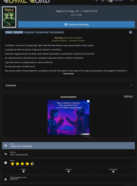
Task: Remove the advertisement
Action: click(128, 96)
